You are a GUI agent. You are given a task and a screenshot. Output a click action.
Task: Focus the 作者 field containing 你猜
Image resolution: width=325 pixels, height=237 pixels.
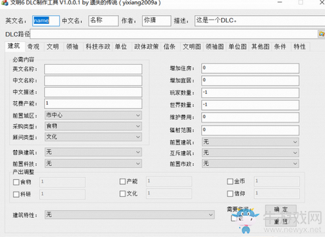click(157, 21)
